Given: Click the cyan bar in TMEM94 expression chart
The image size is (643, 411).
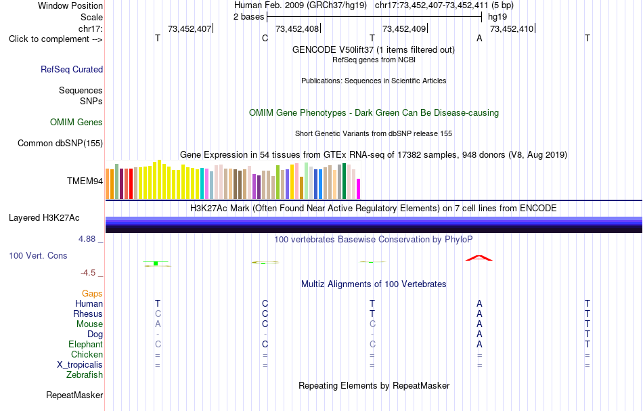Looking at the screenshot, I should point(202,183).
